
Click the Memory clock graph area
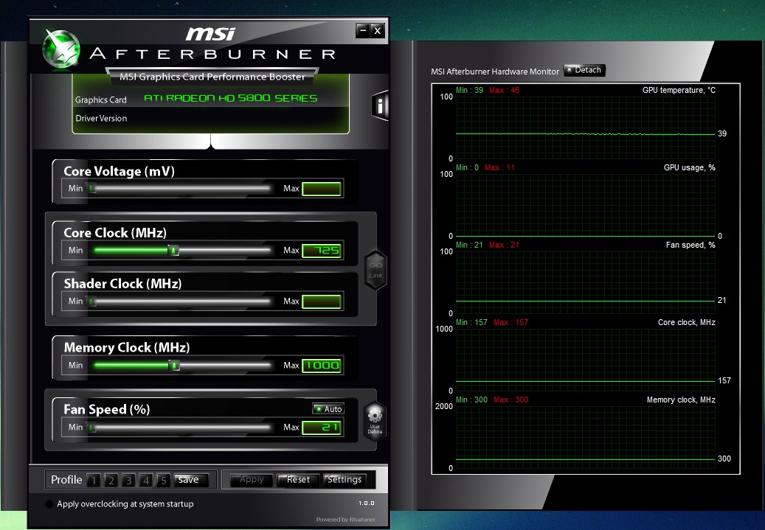[x=586, y=438]
